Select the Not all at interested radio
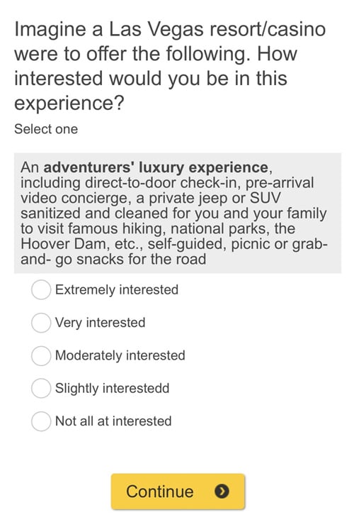354x532 pixels. [x=41, y=421]
